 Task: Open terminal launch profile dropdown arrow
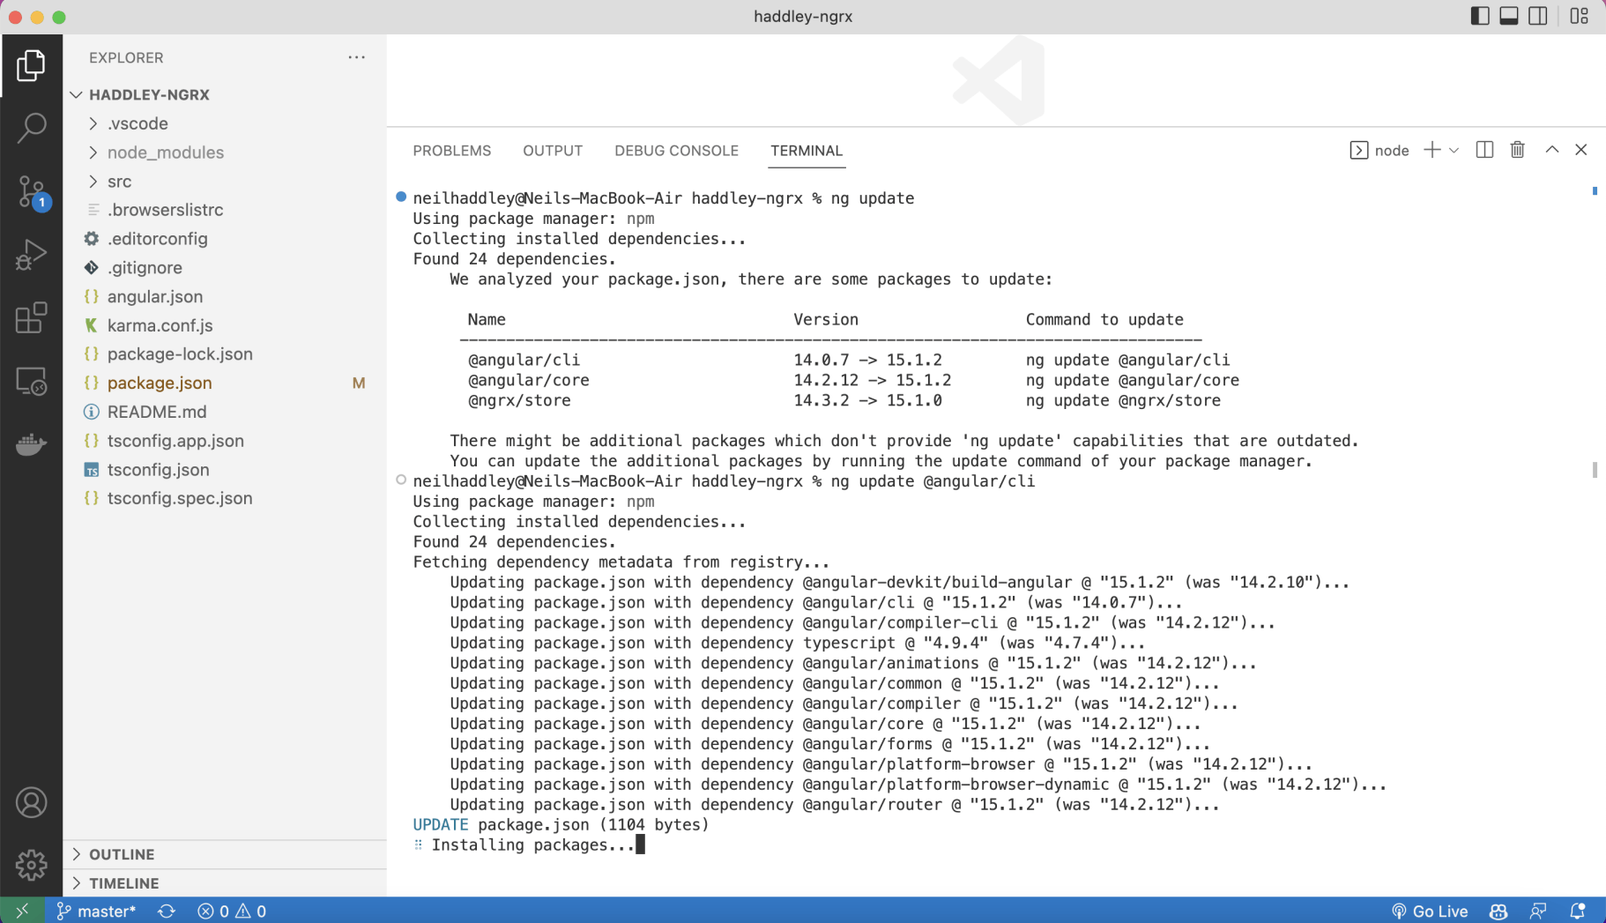1454,150
